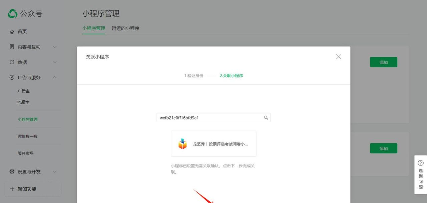Select the 首页 home icon in sidebar
427x203 pixels.
click(x=11, y=31)
